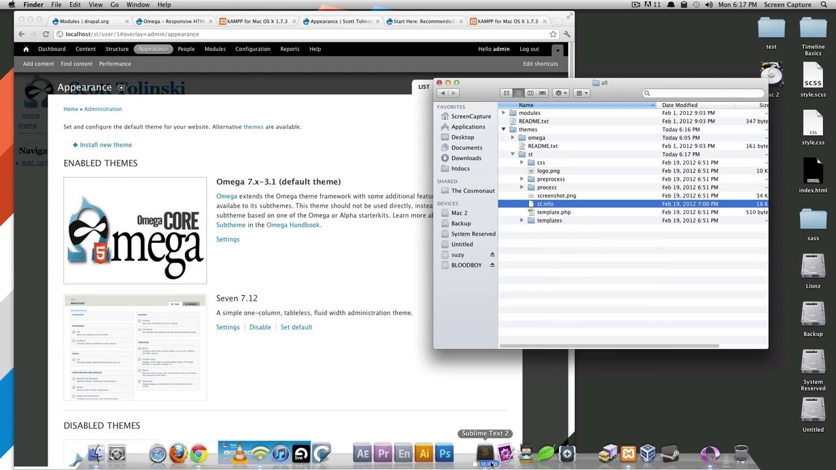The image size is (836, 470).
Task: Expand the templates folder
Action: (x=522, y=221)
